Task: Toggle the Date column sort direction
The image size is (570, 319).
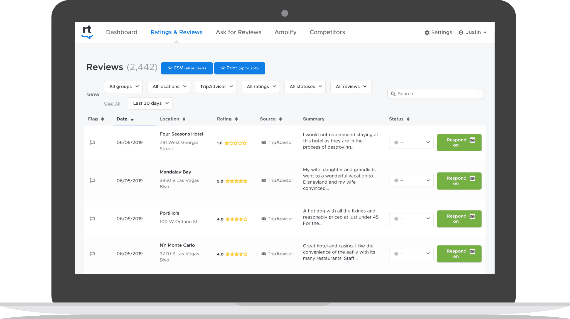Action: [x=132, y=119]
